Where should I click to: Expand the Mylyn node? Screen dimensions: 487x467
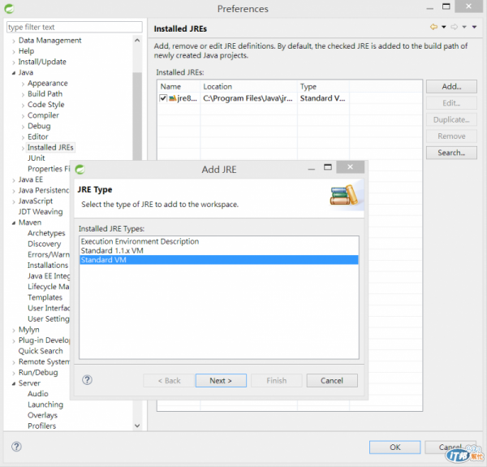[x=14, y=331]
